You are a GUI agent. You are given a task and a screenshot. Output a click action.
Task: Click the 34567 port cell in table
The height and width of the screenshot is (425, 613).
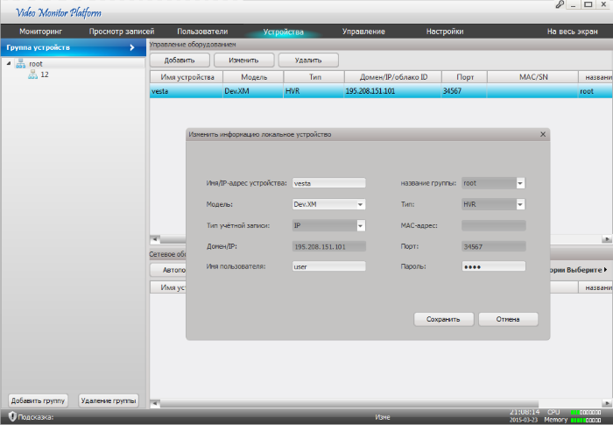464,91
